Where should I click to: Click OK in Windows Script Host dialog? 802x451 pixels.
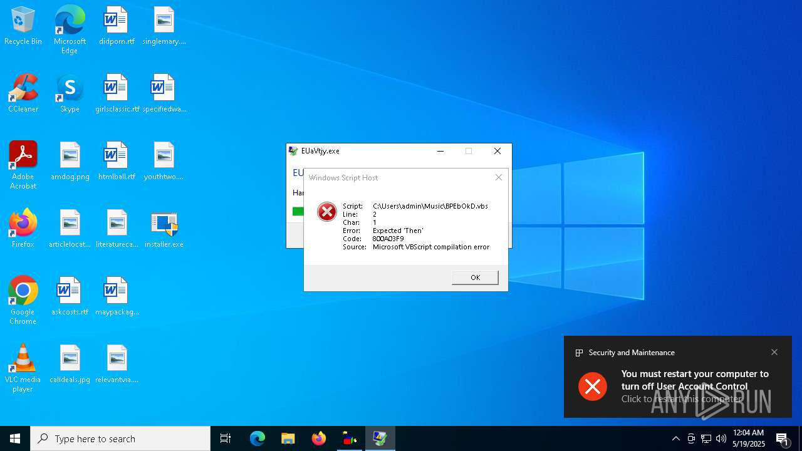click(x=475, y=277)
